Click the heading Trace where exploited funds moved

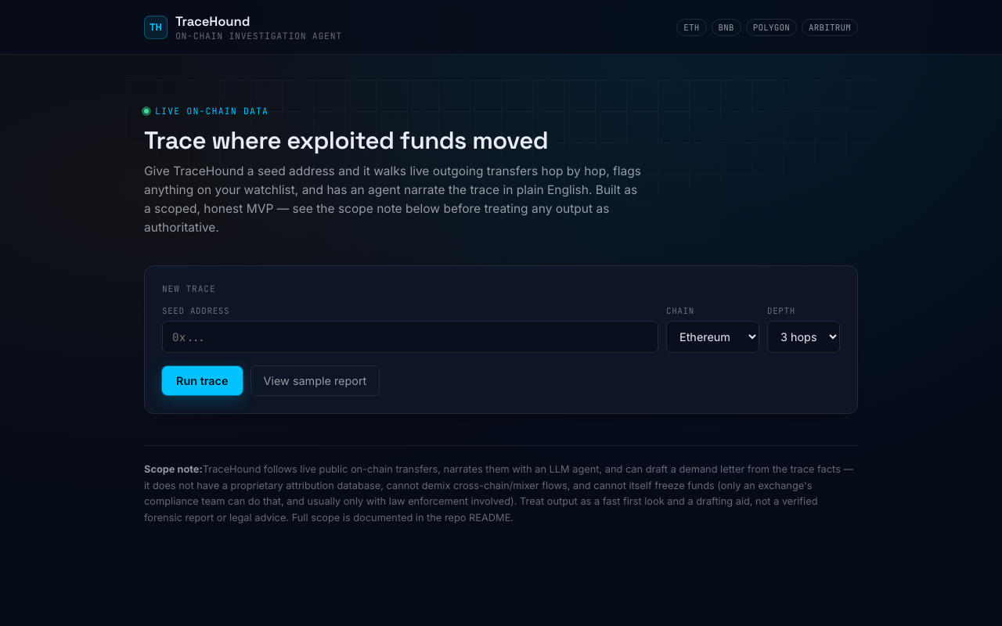tap(346, 141)
